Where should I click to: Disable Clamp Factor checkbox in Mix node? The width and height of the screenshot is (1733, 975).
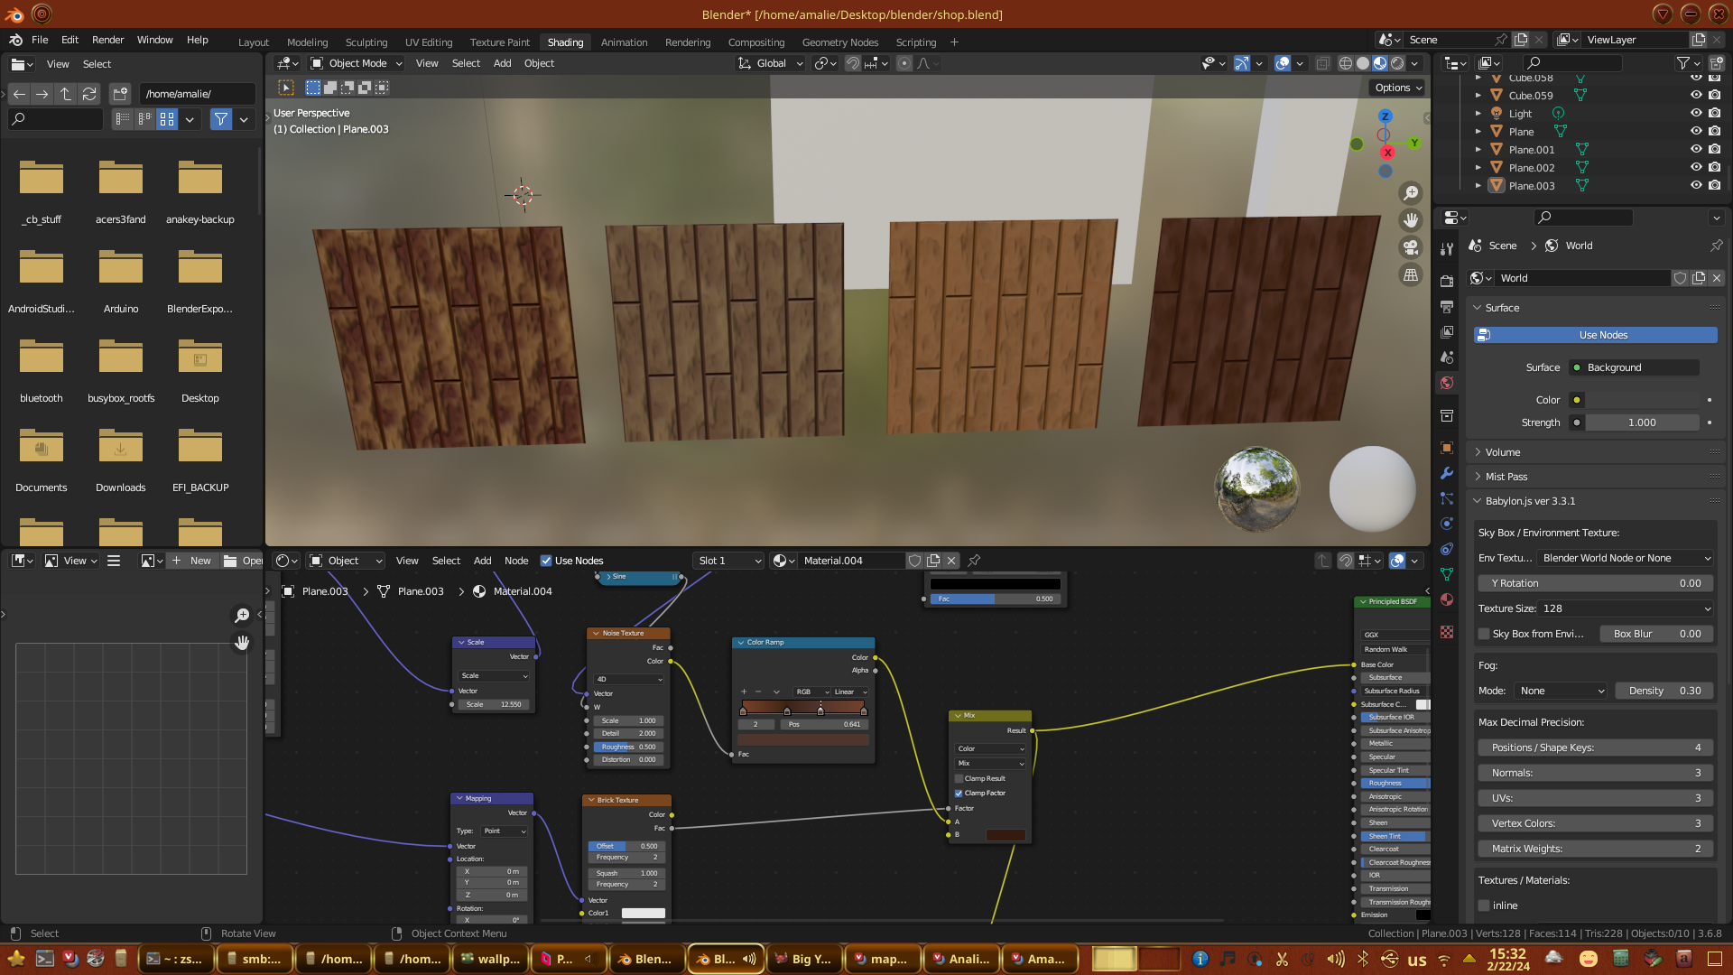pyautogui.click(x=959, y=794)
